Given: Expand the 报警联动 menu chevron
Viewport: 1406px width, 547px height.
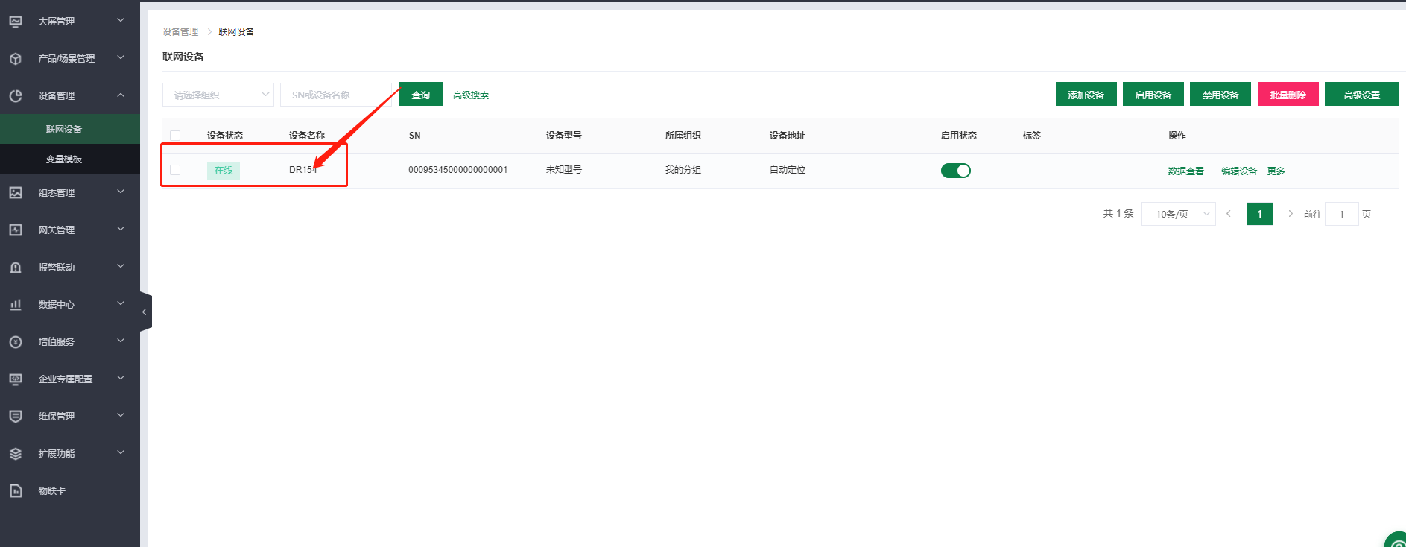Looking at the screenshot, I should click(121, 267).
